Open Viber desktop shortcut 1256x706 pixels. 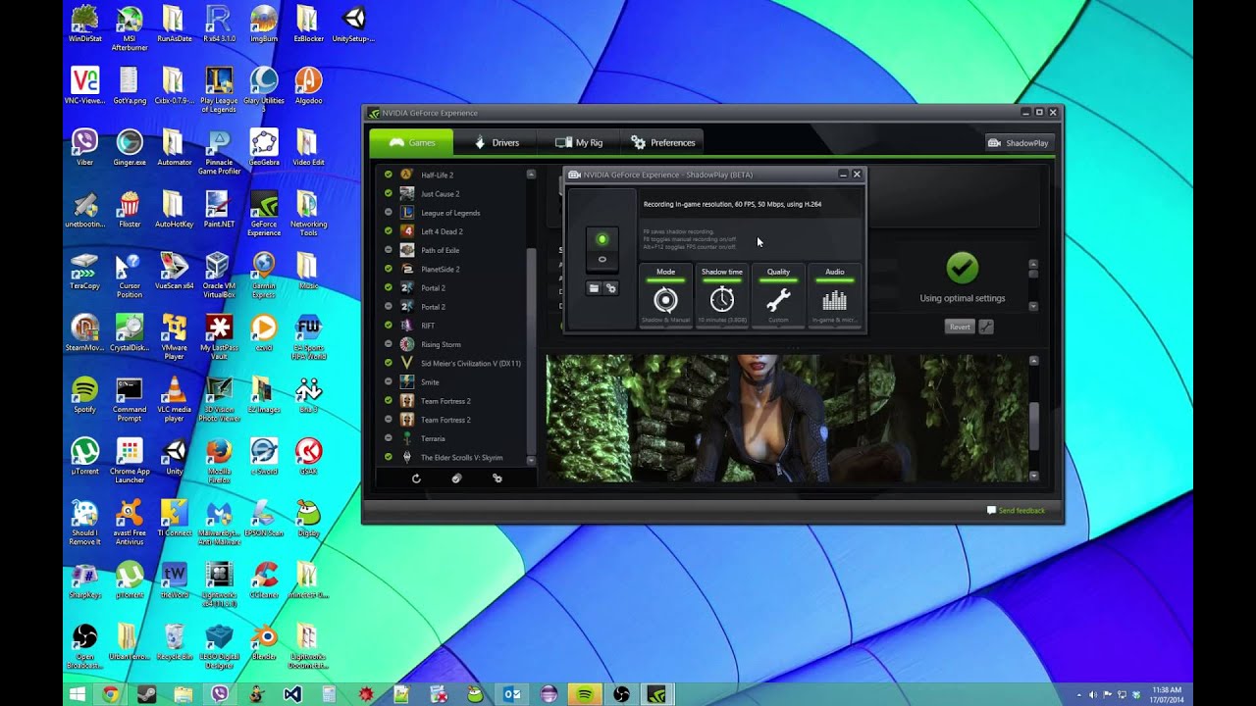pyautogui.click(x=84, y=147)
